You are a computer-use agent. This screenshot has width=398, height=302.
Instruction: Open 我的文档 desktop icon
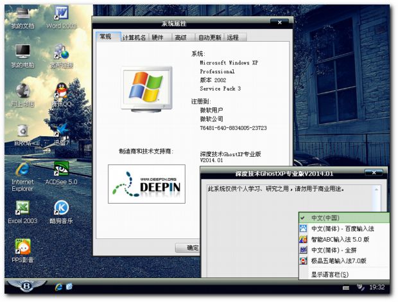[x=22, y=14]
